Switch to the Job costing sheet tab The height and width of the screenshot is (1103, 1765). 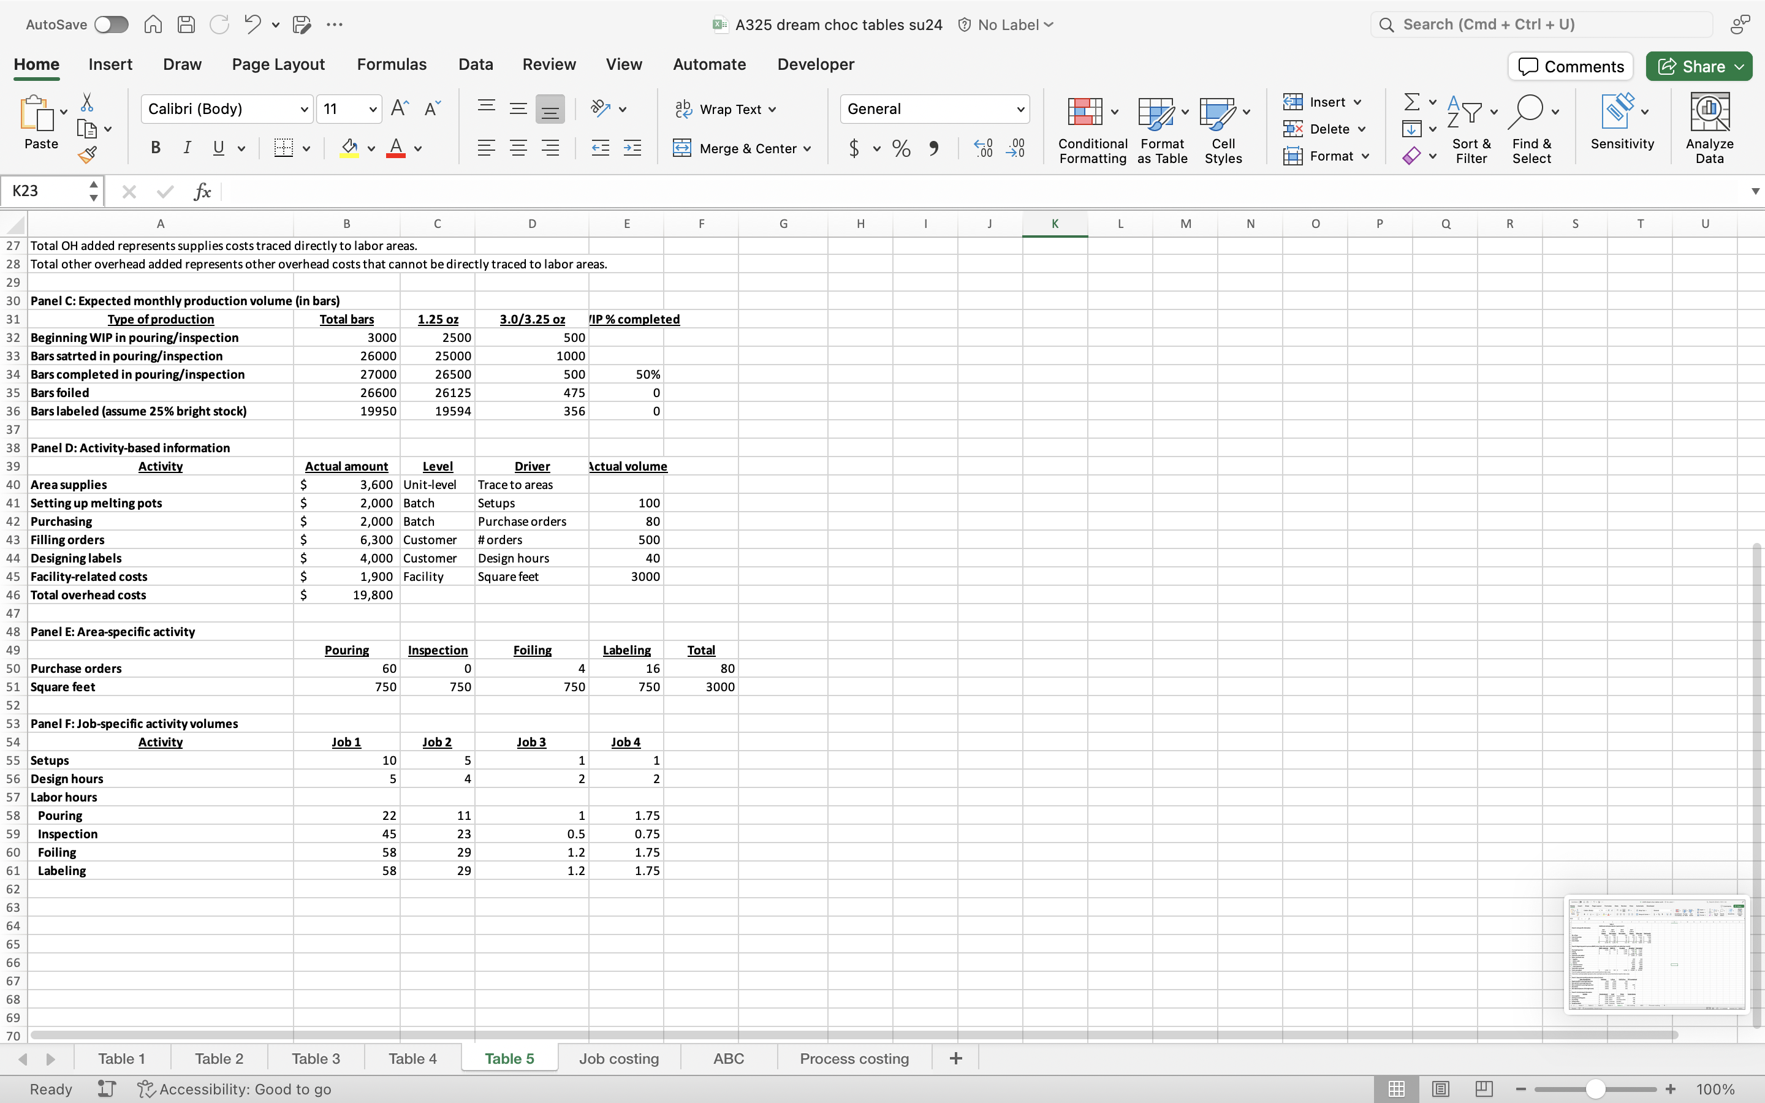(618, 1058)
